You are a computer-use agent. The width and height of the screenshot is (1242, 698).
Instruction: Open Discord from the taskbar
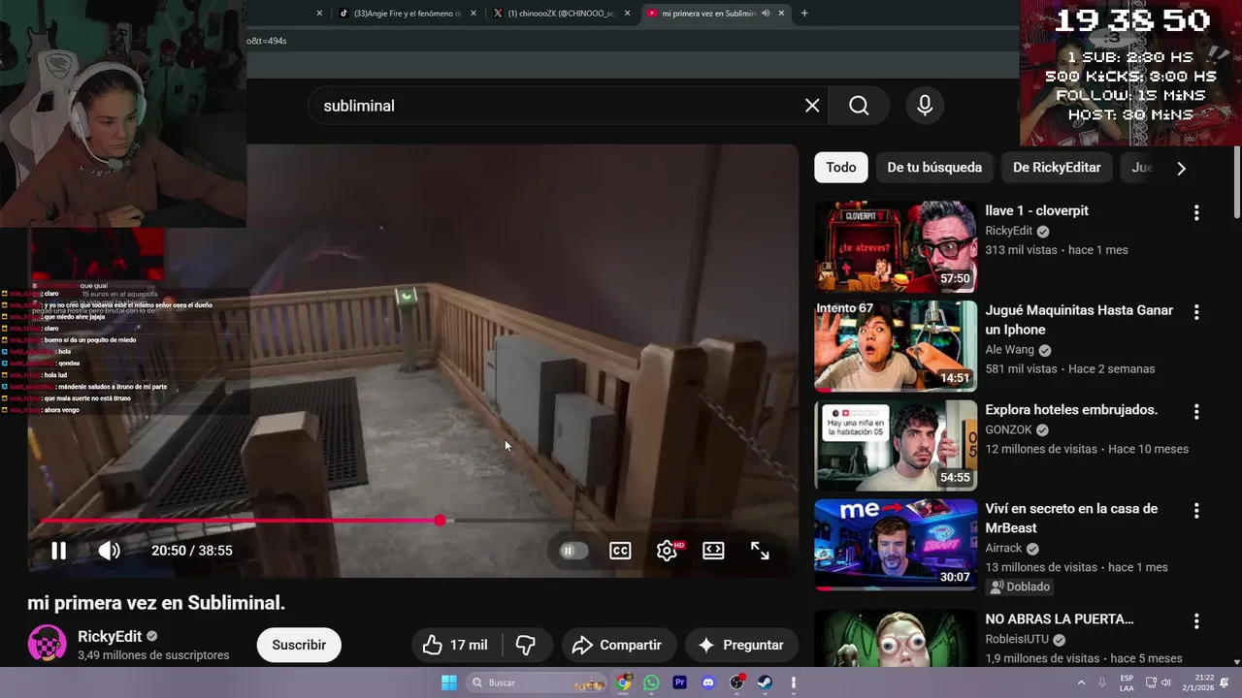(x=708, y=682)
